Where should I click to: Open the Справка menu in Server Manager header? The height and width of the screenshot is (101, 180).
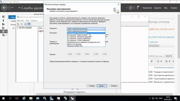174,8
